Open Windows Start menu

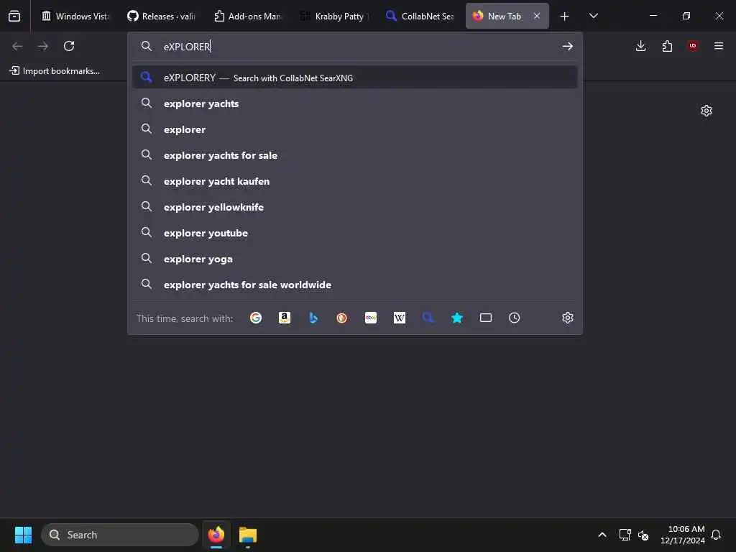23,535
